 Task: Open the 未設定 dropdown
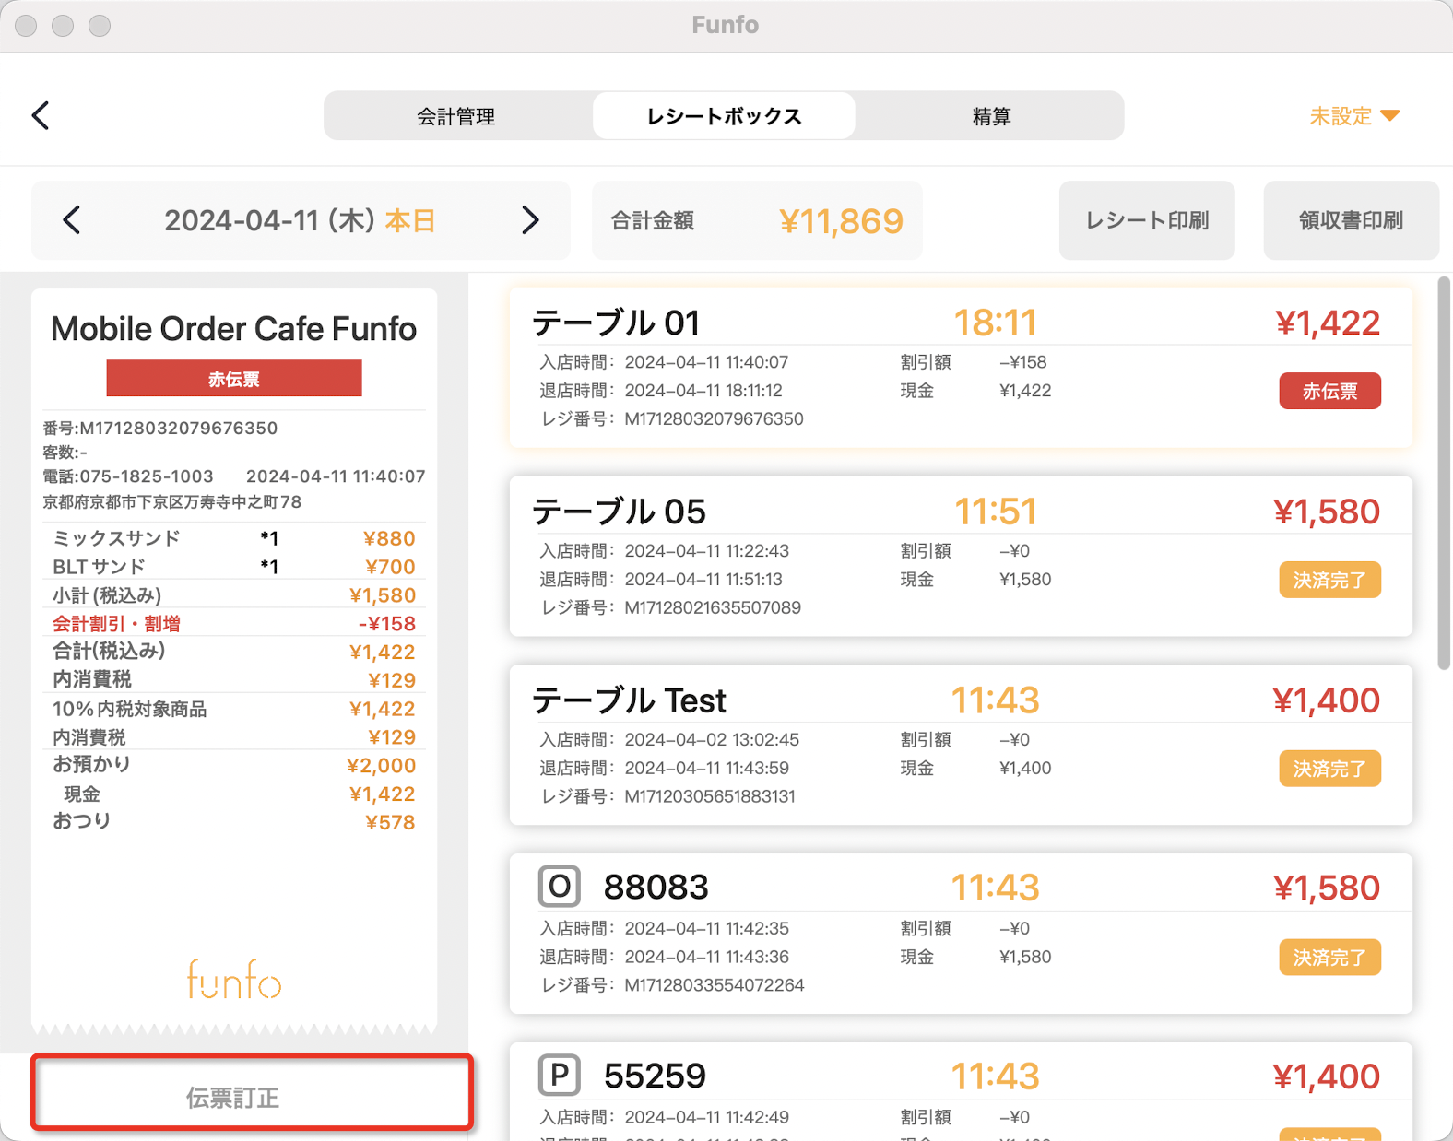[1355, 116]
